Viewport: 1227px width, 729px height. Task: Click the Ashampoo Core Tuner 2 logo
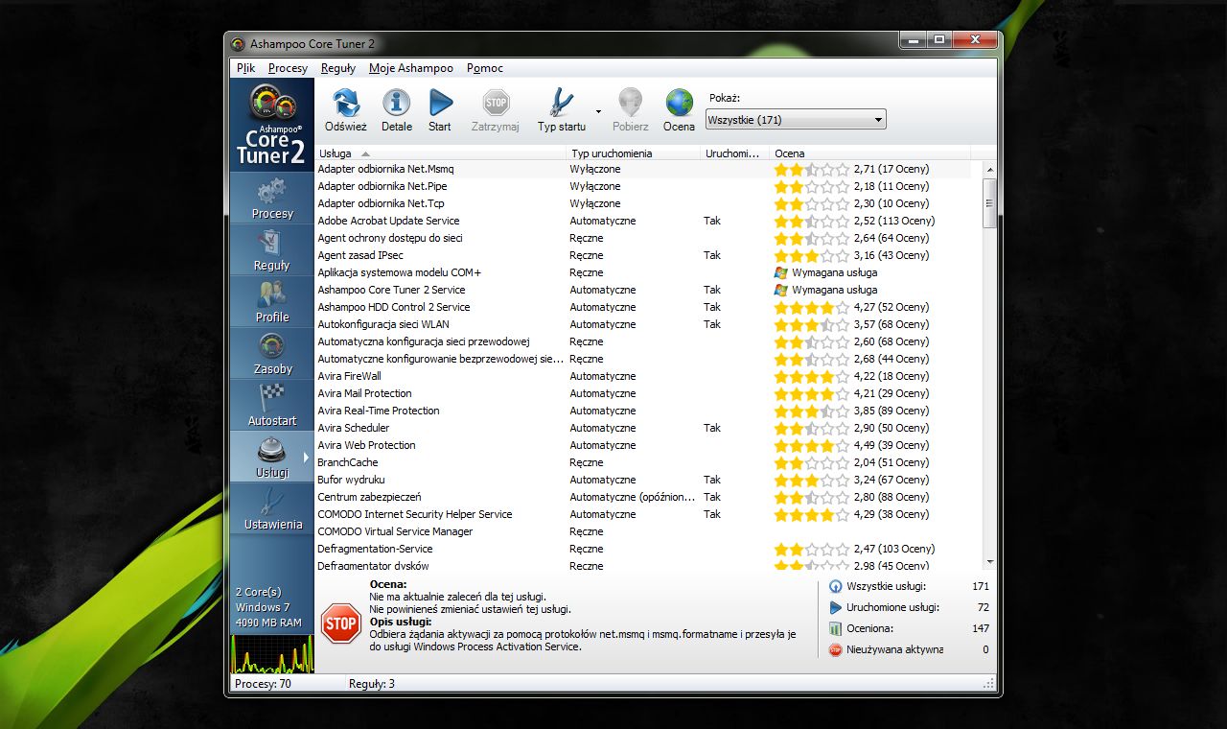[x=272, y=125]
